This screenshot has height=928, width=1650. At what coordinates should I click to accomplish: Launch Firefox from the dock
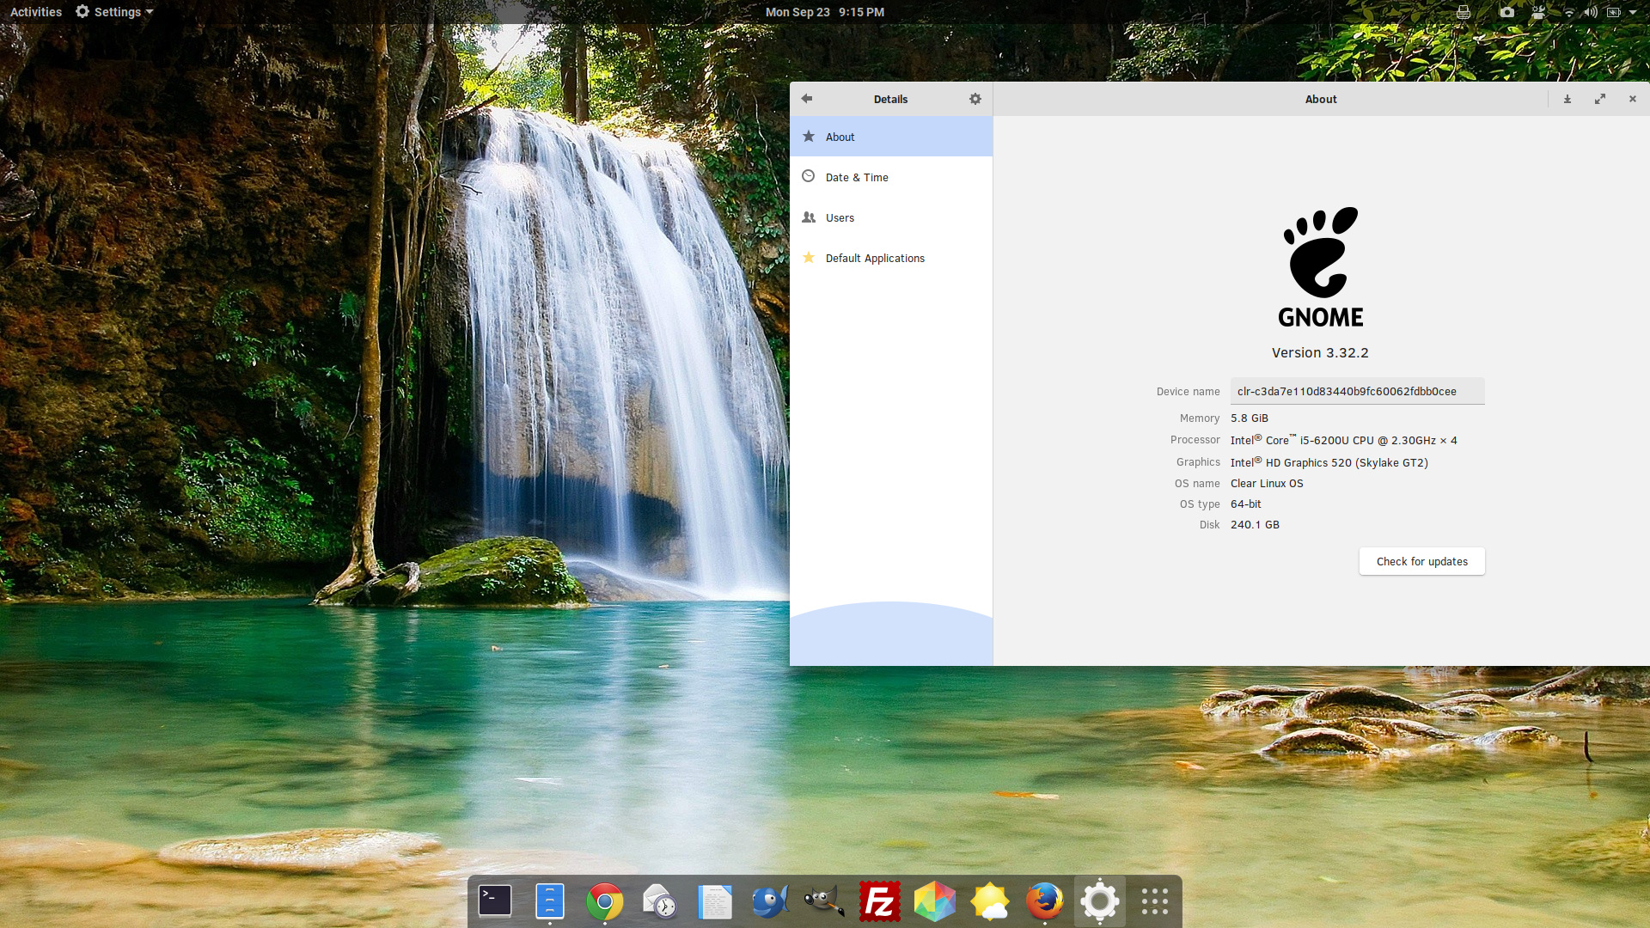click(1045, 901)
